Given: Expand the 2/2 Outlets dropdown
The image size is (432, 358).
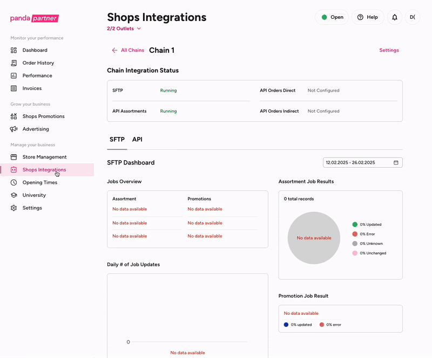Looking at the screenshot, I should [124, 29].
